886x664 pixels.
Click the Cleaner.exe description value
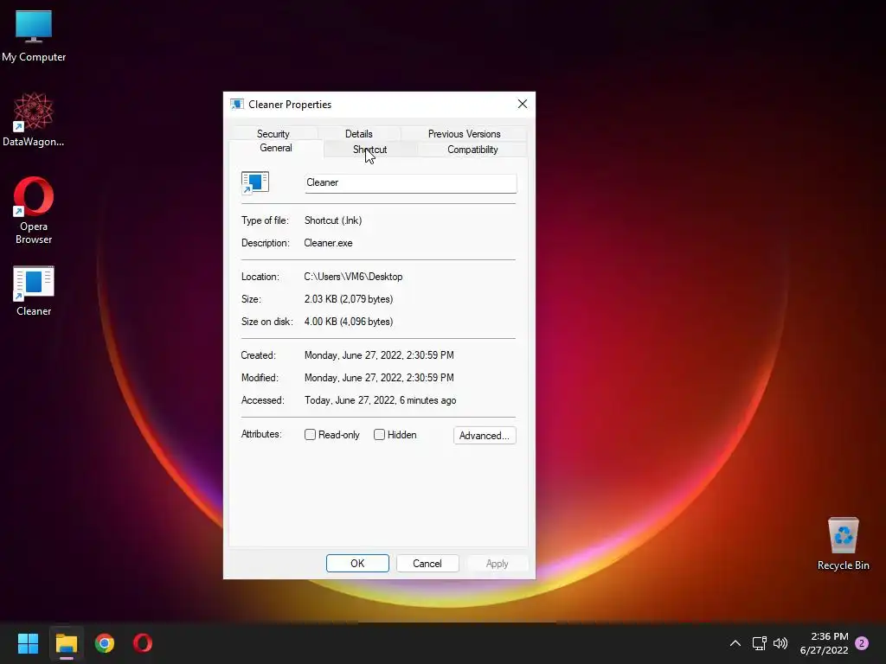(328, 243)
